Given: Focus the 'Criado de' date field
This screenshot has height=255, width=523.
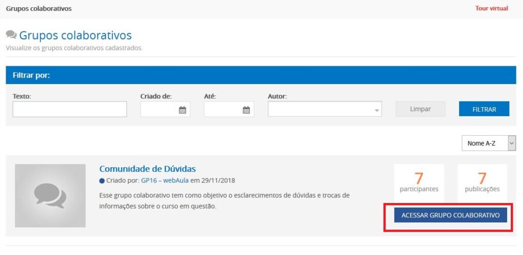Looking at the screenshot, I should [159, 110].
